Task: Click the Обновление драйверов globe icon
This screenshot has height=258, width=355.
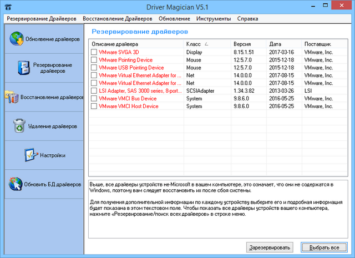Action: 16,40
